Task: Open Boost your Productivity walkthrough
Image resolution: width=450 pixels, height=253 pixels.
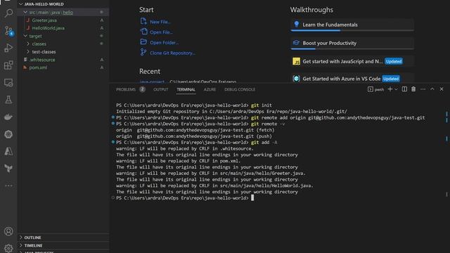Action: click(352, 44)
